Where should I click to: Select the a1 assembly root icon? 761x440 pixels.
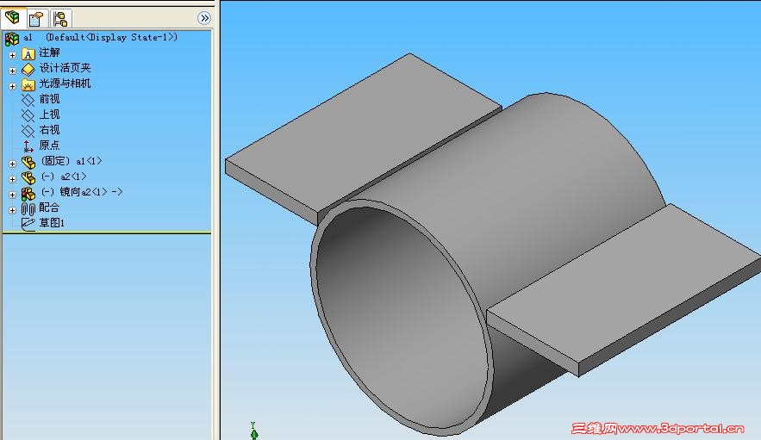[x=12, y=39]
